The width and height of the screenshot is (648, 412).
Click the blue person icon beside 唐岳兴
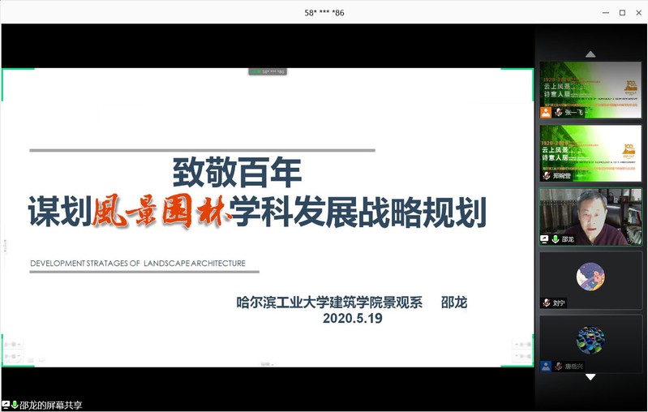pyautogui.click(x=546, y=366)
